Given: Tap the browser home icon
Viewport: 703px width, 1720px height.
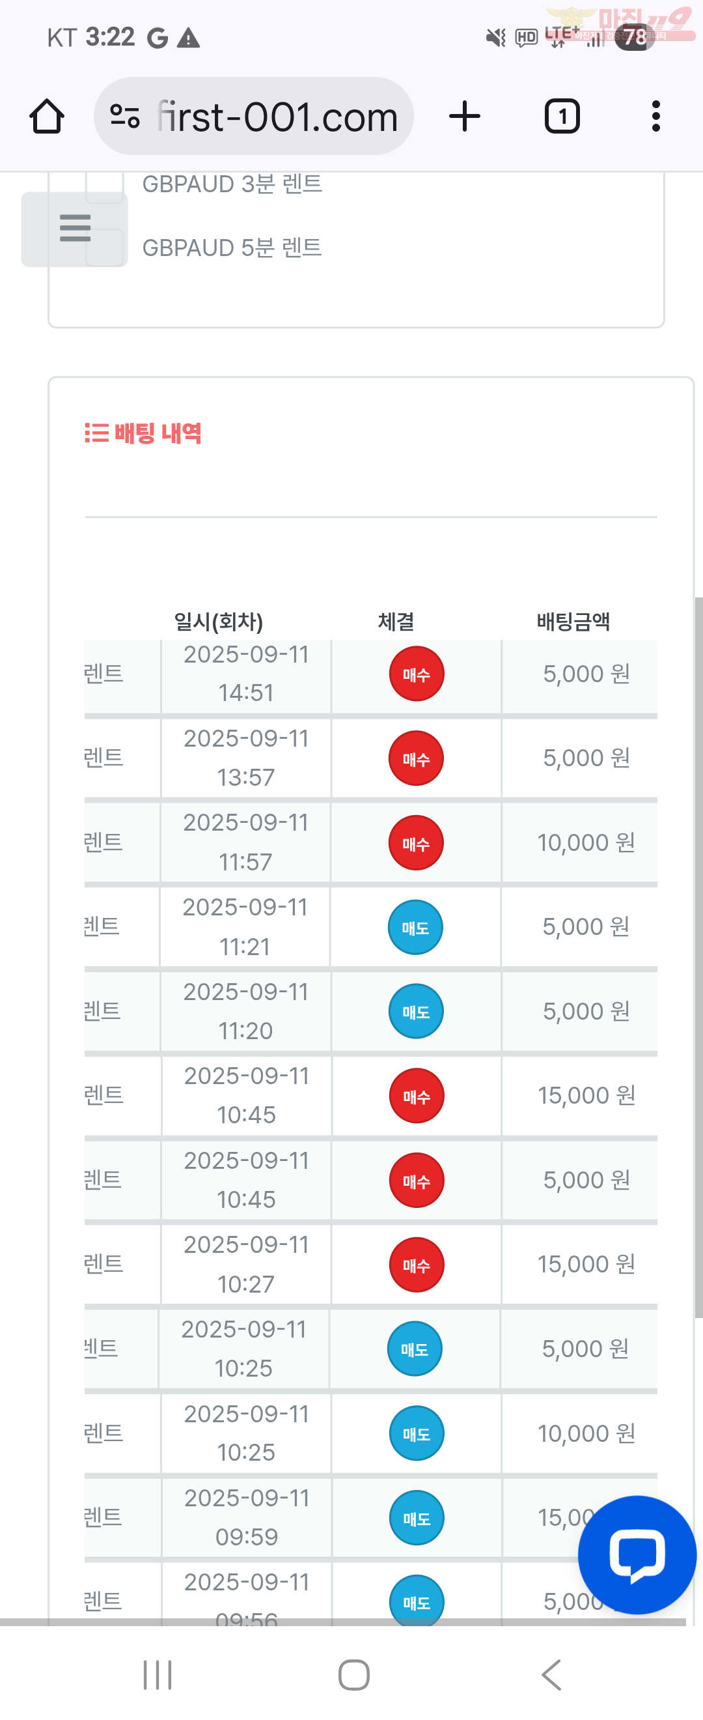Looking at the screenshot, I should [47, 117].
